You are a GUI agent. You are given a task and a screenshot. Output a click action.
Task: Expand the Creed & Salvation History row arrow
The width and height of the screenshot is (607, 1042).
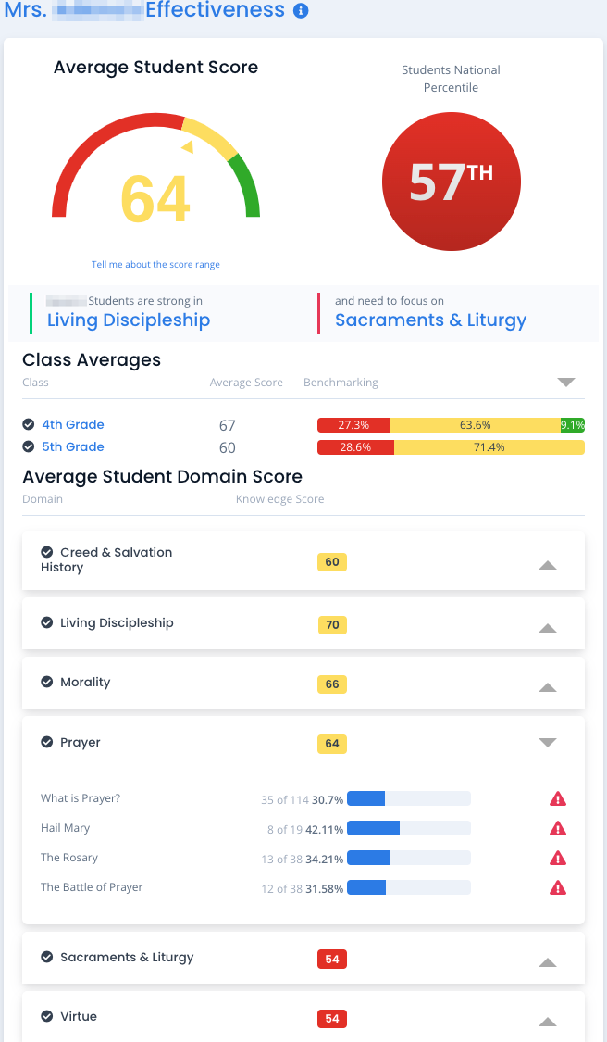[x=548, y=566]
